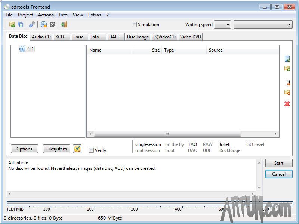The image size is (299, 224).
Task: Click the save project toolbar icon
Action: (21, 24)
